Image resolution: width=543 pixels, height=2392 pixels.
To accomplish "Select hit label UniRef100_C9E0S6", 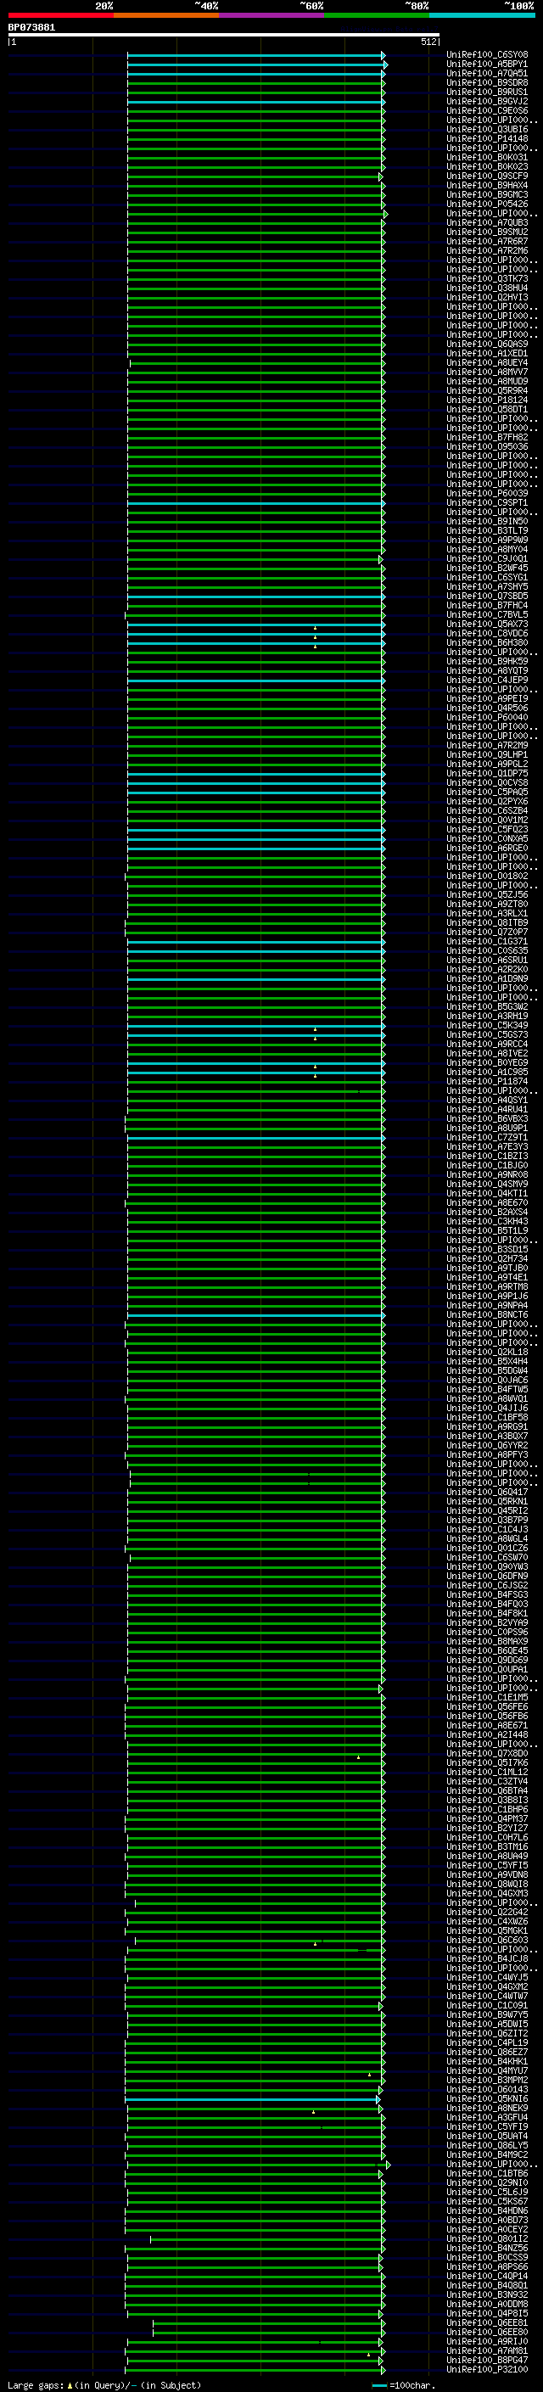I will (487, 110).
